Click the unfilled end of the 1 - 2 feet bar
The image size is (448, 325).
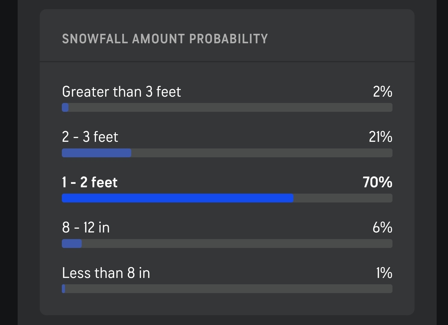coord(343,198)
